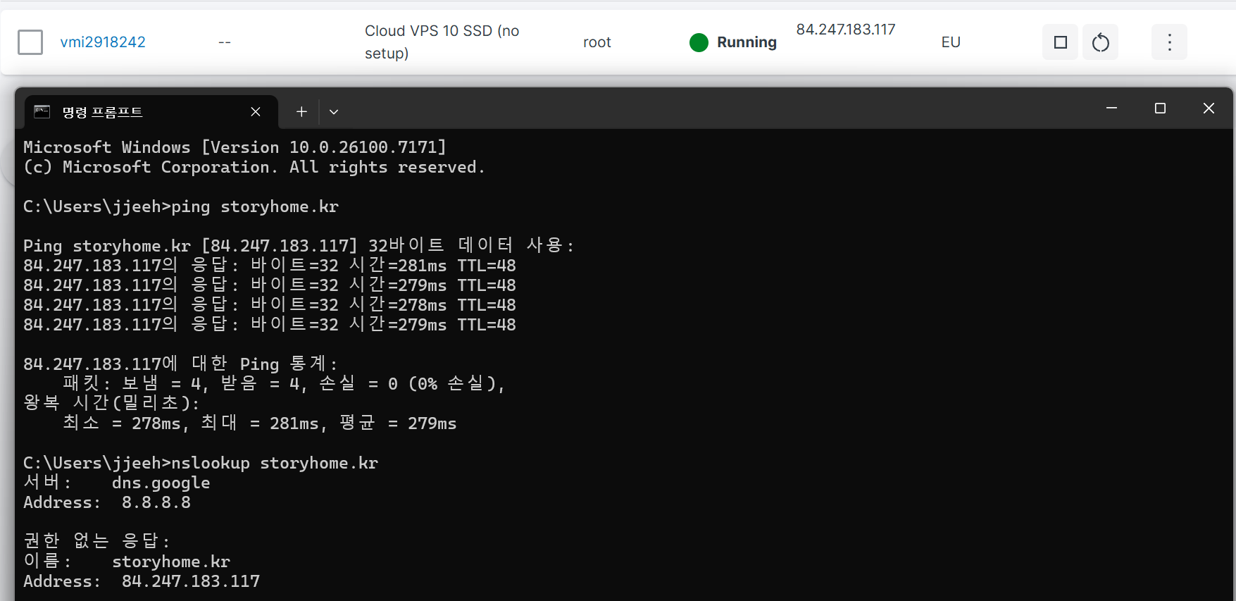Click the ping reply line showing 278ms
1236x601 pixels.
[x=270, y=306]
